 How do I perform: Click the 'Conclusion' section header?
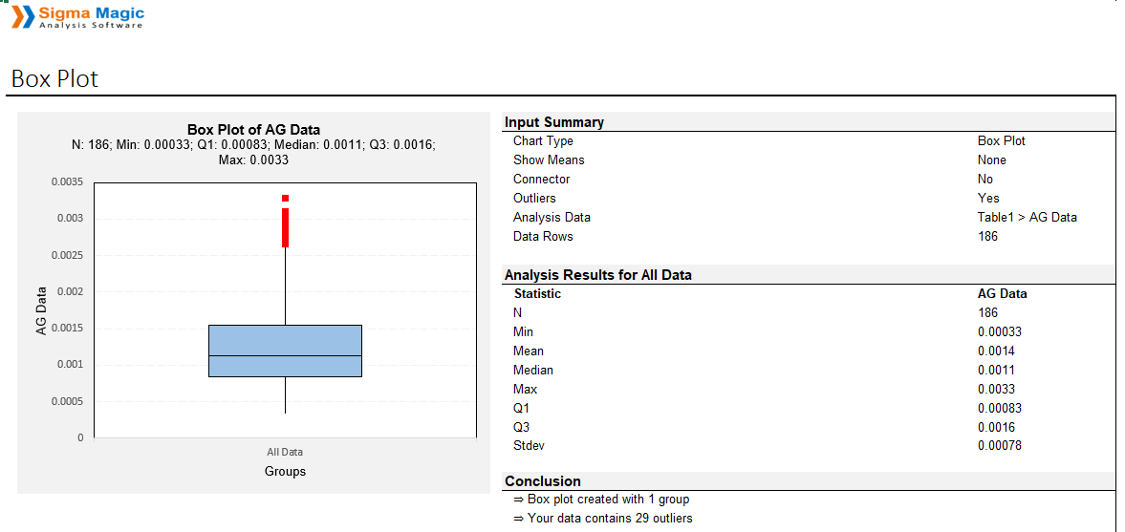(x=542, y=481)
